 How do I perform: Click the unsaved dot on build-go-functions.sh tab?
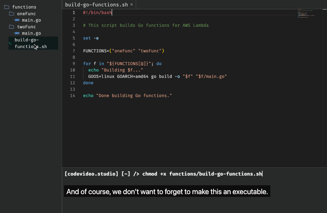pos(132,4)
